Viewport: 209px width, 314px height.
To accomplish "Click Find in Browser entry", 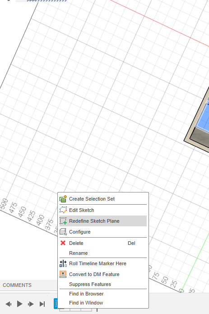I will pyautogui.click(x=103, y=294).
